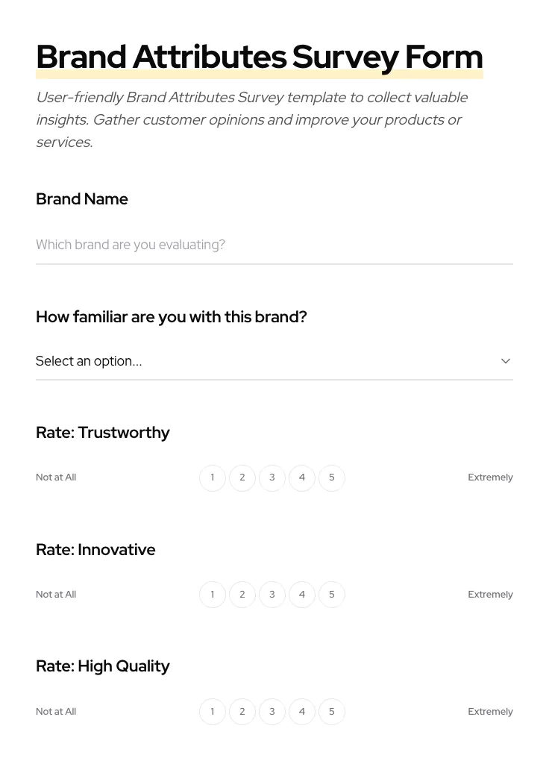The image size is (549, 764).
Task: Rate Innovative as 4
Action: coord(302,595)
